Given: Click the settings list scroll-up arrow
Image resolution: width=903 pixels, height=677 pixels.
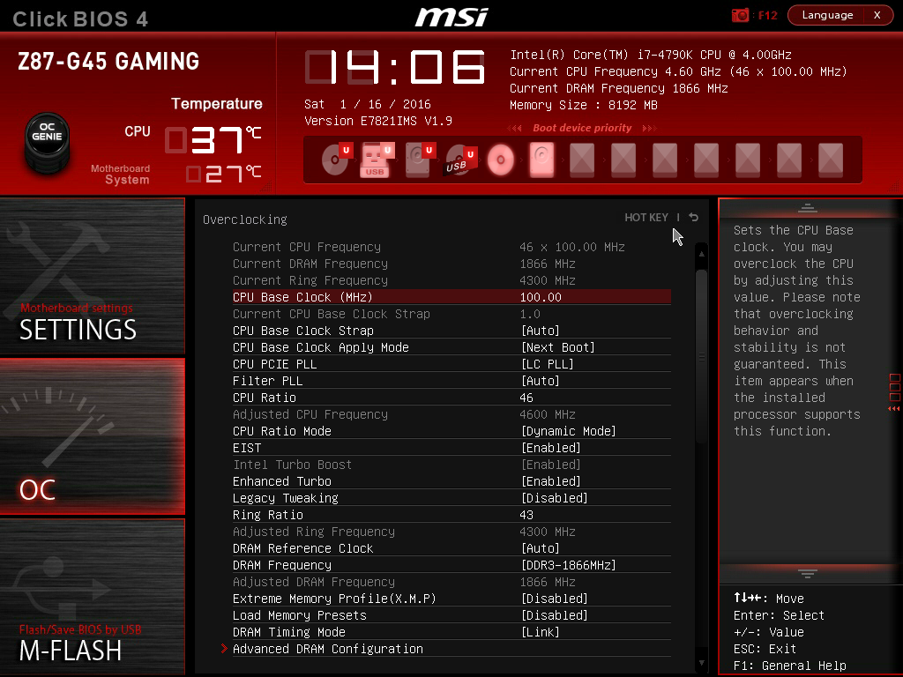Looking at the screenshot, I should click(x=701, y=253).
